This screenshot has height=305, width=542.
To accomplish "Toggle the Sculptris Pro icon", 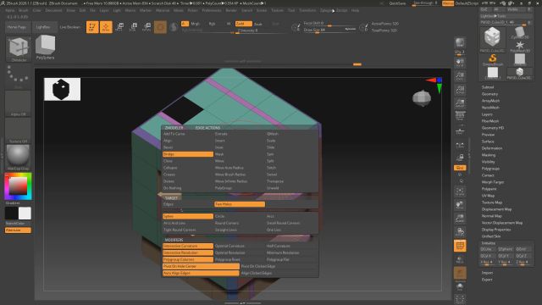I will pos(174,27).
